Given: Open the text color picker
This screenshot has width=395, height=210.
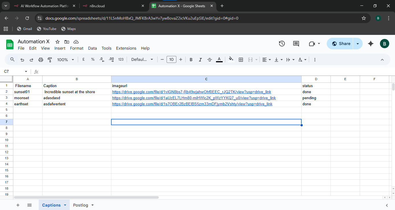Looking at the screenshot, I should (x=219, y=59).
